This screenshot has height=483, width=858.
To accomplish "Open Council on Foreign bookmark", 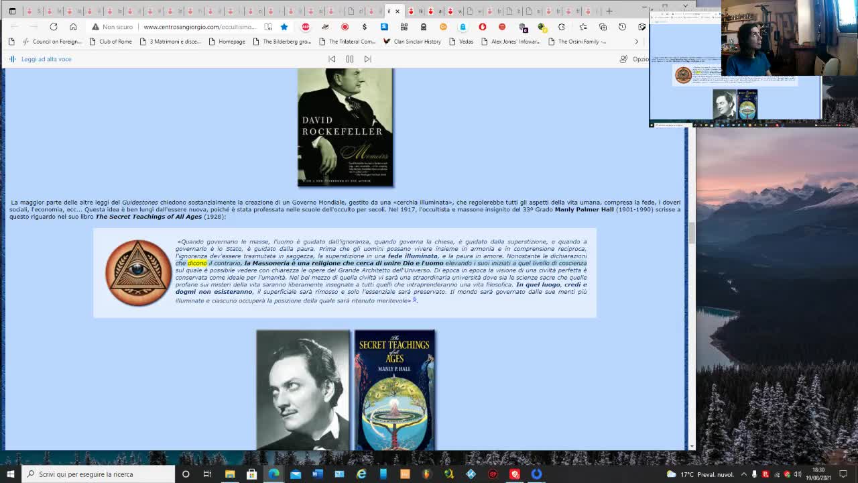I will coord(52,42).
